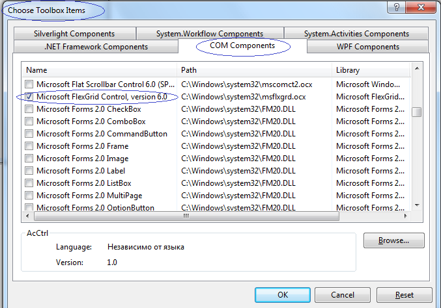Screen dimensions: 441x308
Task: Close the Choose Toolbox Items dialog
Action: 421,7
